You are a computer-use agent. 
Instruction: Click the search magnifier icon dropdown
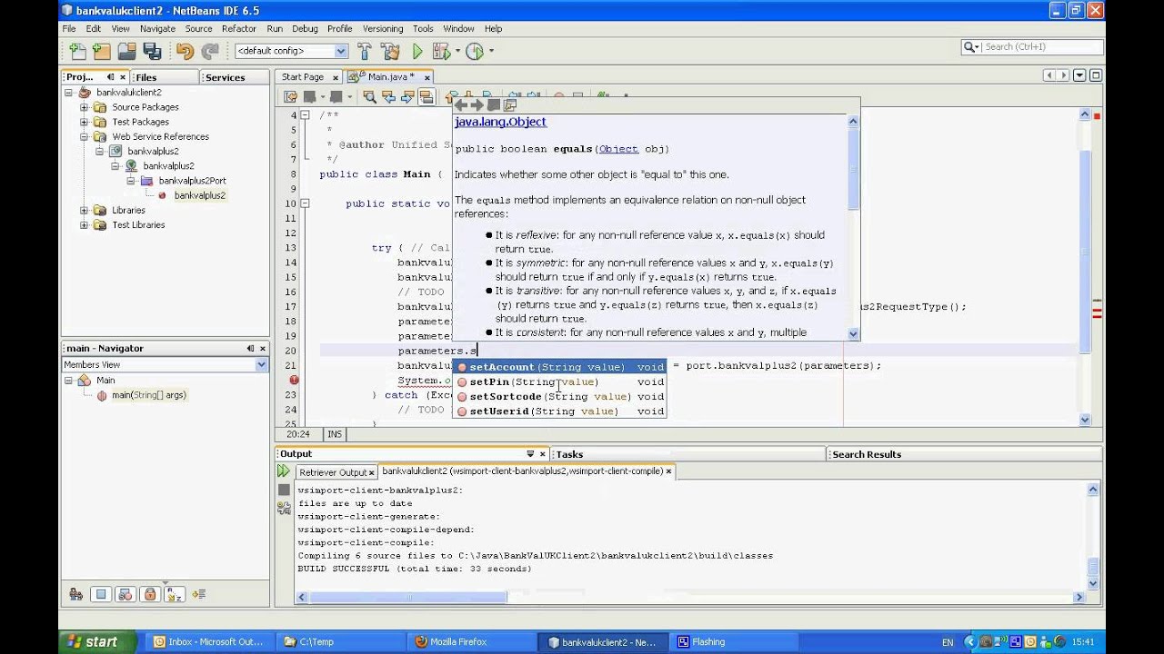tap(971, 47)
